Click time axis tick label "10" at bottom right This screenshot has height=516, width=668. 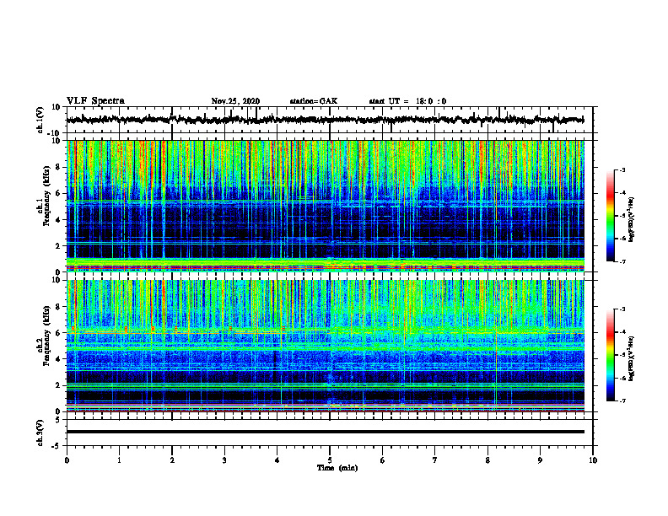[x=593, y=460]
